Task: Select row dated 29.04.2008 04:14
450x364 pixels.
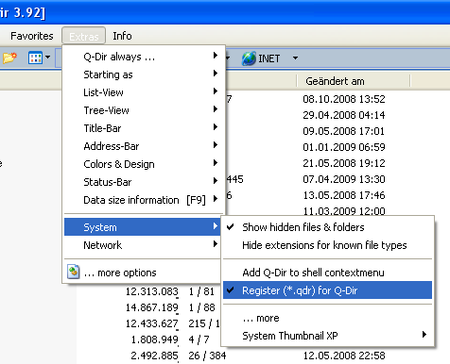Action: 344,115
